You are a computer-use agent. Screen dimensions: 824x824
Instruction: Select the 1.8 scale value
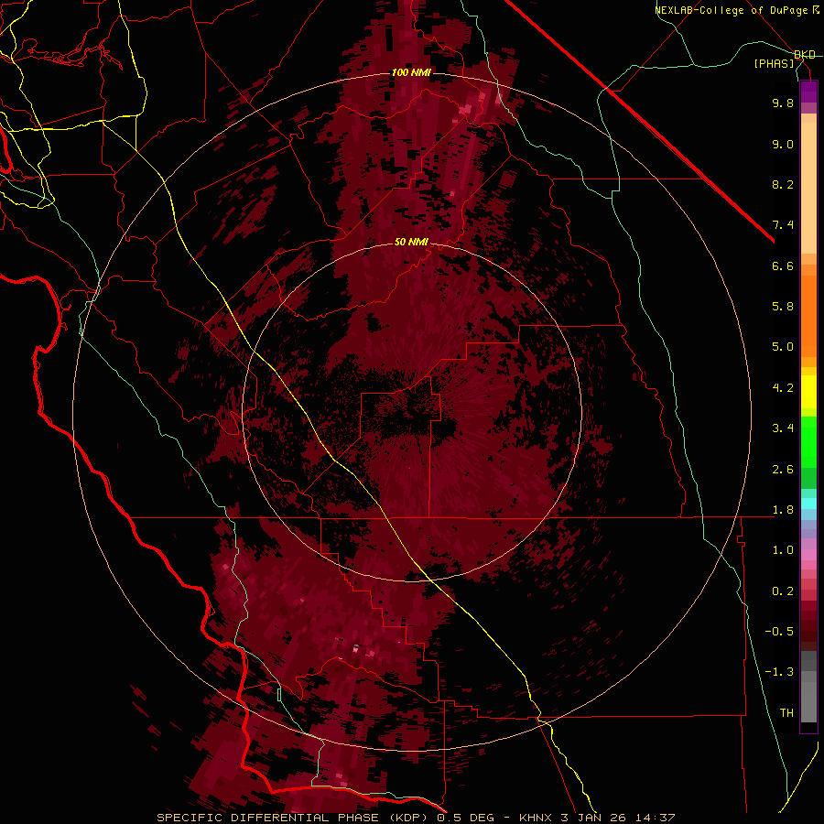point(783,510)
